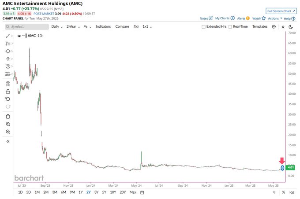
Task: Expand the bottom panel double-chevron
Action: pyautogui.click(x=274, y=192)
